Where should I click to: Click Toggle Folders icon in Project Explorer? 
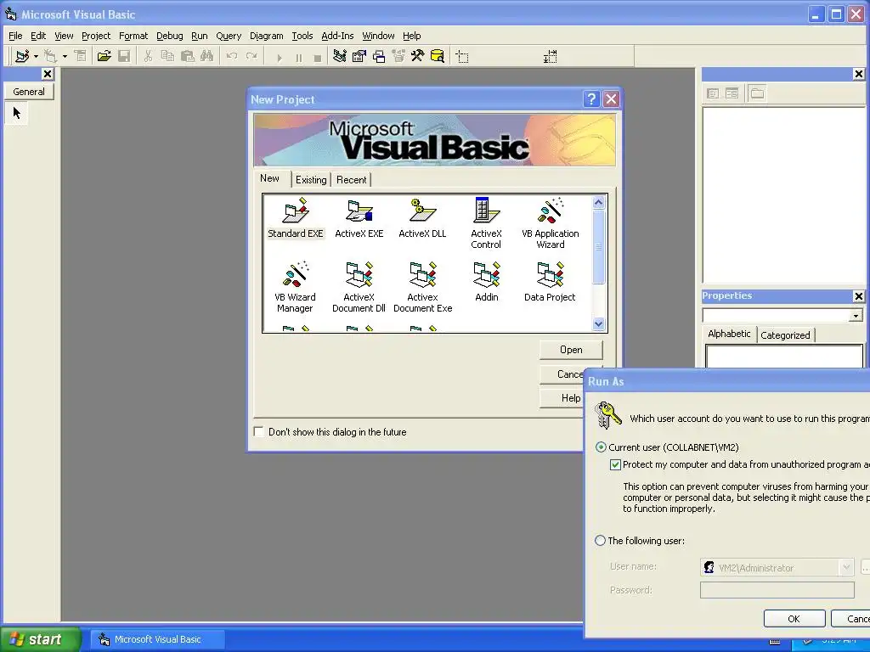tap(757, 93)
